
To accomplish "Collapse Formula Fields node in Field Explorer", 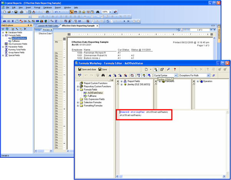I will (3, 35).
